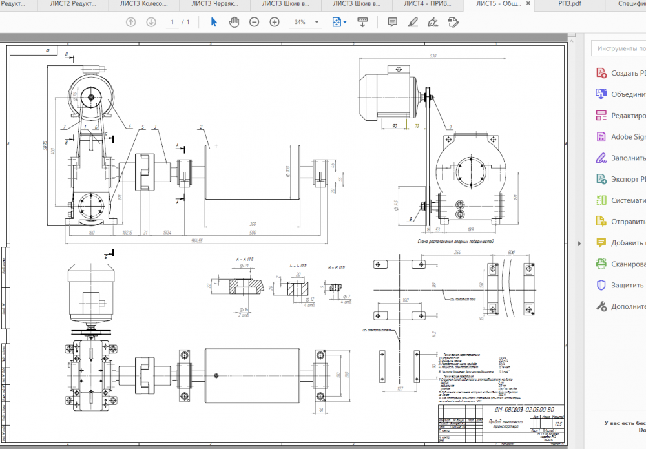Select the highlighter pen tool
This screenshot has width=646, height=449.
pos(413,22)
